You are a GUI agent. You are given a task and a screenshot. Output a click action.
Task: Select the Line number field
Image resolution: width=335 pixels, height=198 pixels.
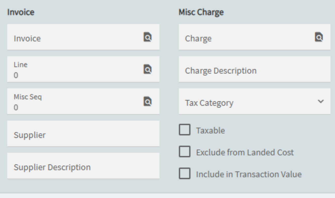tap(83, 69)
